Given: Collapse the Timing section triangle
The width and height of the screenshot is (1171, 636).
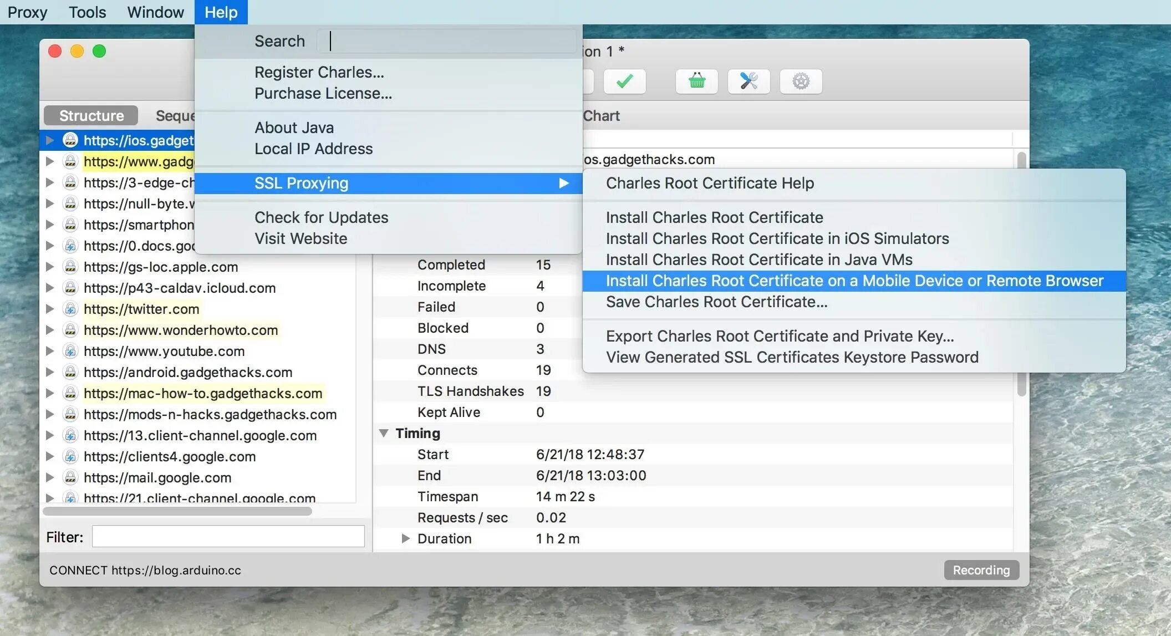Looking at the screenshot, I should (384, 433).
